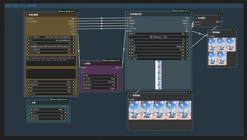
Task: Decrease the CFG 6.0 value with left arrow
Action: pyautogui.click(x=130, y=43)
